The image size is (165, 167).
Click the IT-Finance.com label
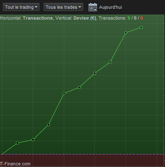[15, 164]
